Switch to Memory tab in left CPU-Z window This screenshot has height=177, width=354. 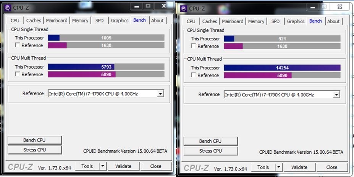[x=80, y=21]
